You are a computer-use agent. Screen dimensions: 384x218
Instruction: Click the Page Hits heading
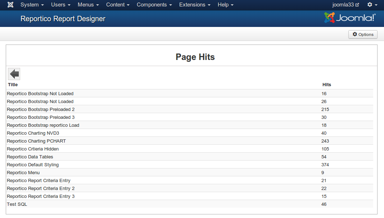coord(195,57)
